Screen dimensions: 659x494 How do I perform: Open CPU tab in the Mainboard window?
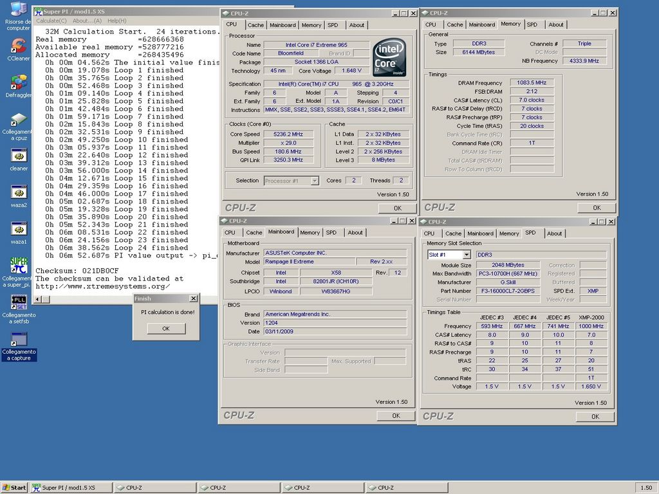pos(230,233)
